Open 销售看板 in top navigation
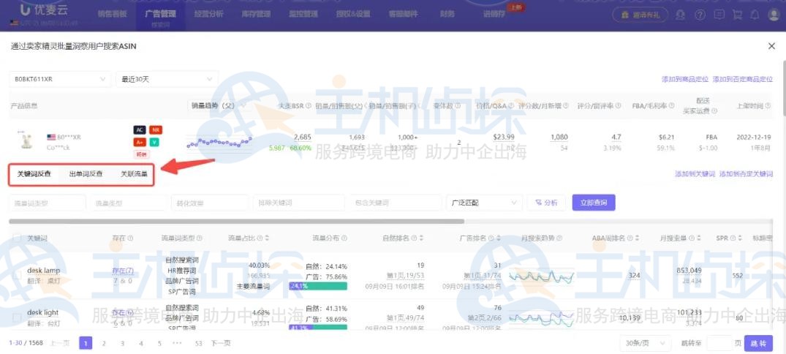Viewport: 786px width, 354px height. 113,14
